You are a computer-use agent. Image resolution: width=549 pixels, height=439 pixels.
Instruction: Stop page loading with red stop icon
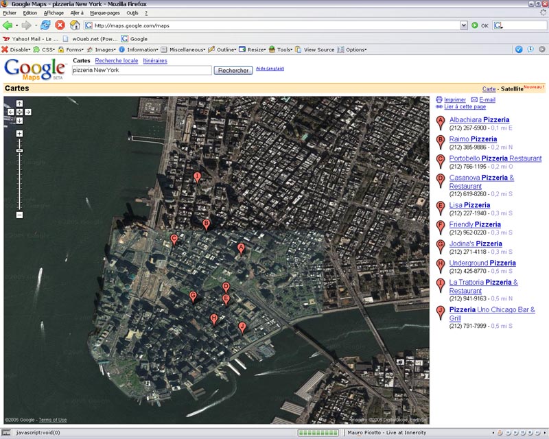(60, 25)
